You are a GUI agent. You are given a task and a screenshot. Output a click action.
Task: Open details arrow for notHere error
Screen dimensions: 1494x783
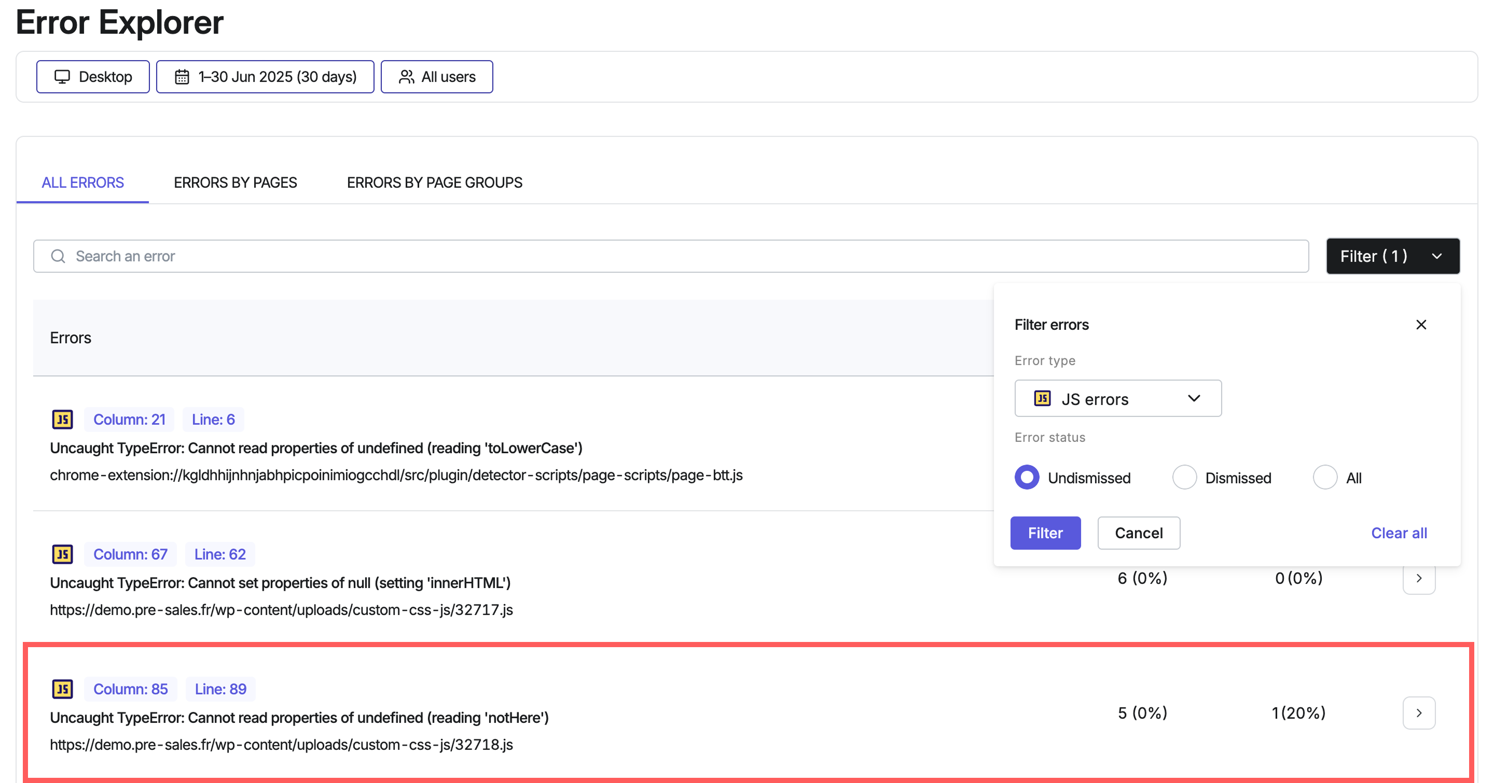tap(1418, 712)
